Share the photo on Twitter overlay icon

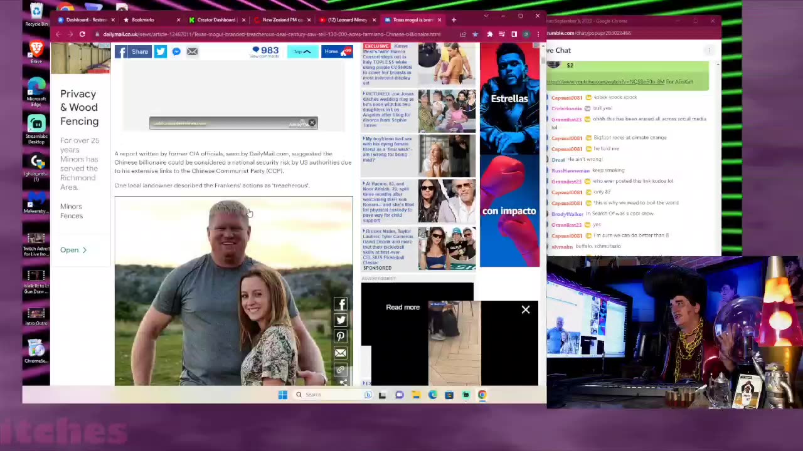pyautogui.click(x=341, y=320)
